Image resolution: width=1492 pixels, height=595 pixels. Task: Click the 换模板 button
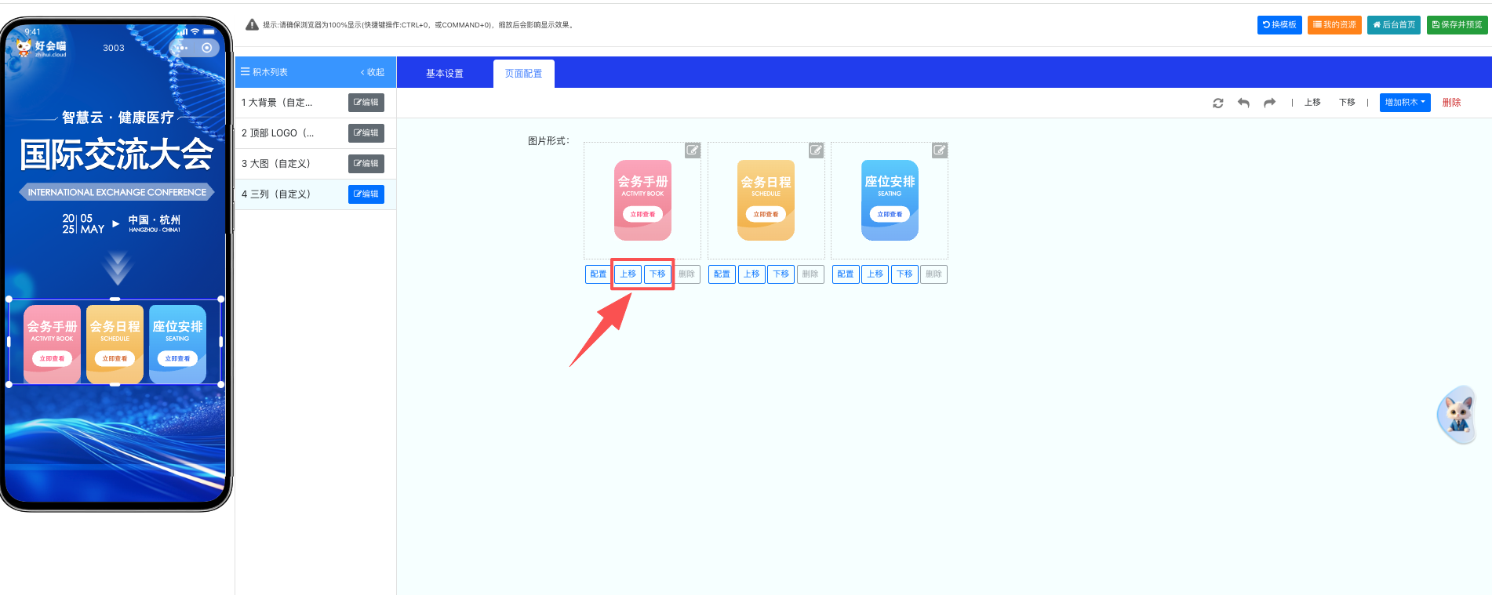pos(1279,25)
